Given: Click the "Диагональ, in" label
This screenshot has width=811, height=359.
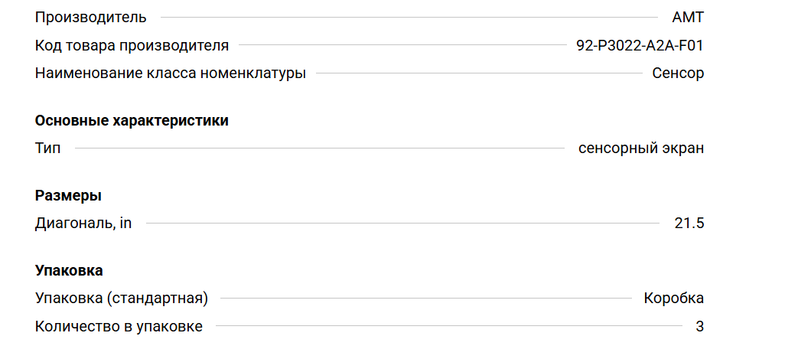Looking at the screenshot, I should [x=83, y=224].
